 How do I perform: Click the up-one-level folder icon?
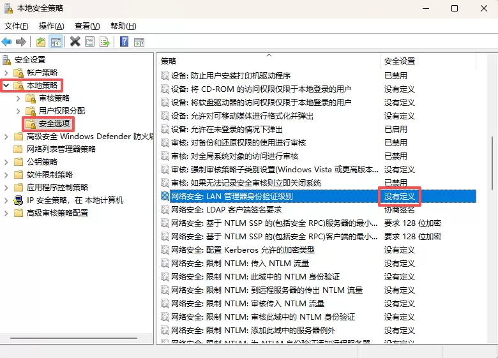coord(41,42)
